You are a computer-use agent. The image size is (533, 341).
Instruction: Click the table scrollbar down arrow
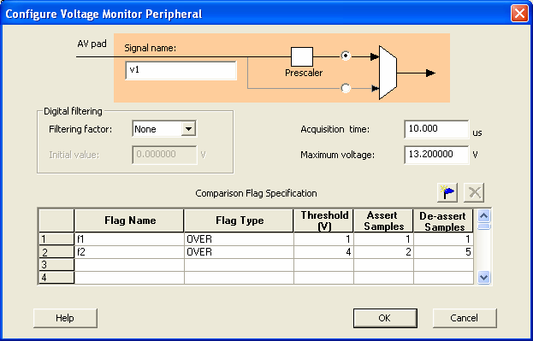[483, 278]
